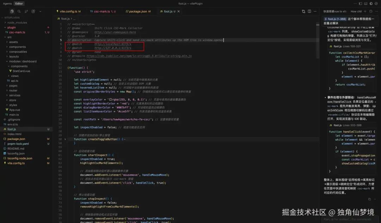Image resolution: width=381 pixels, height=223 pixels.
Task: Select the Editor mode
Action: [19, 4]
